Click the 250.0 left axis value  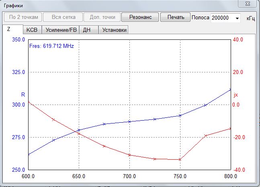click(18, 170)
